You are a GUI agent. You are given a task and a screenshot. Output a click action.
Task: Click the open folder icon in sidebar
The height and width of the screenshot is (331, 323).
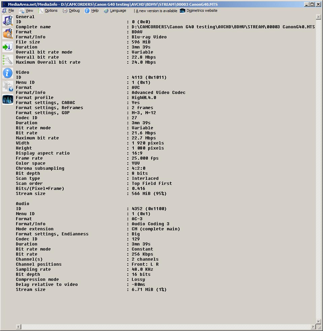coord(8,34)
